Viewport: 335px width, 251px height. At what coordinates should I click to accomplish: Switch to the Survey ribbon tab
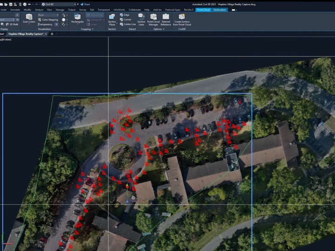pyautogui.click(x=83, y=10)
